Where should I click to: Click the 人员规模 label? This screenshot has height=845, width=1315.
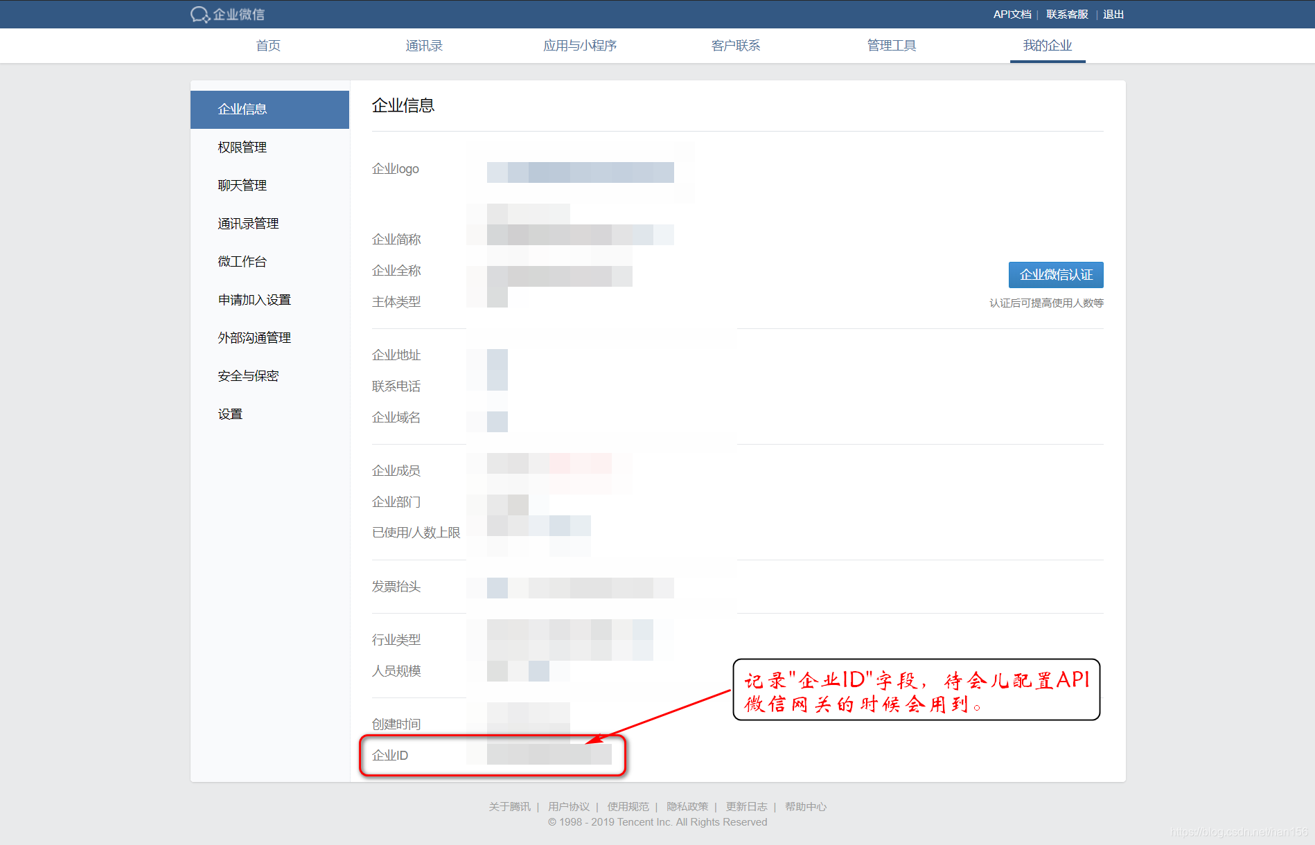(x=396, y=671)
